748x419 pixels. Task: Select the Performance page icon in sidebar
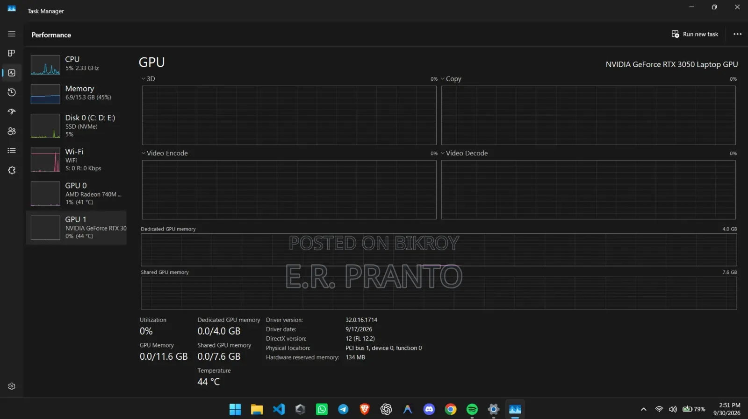tap(12, 73)
